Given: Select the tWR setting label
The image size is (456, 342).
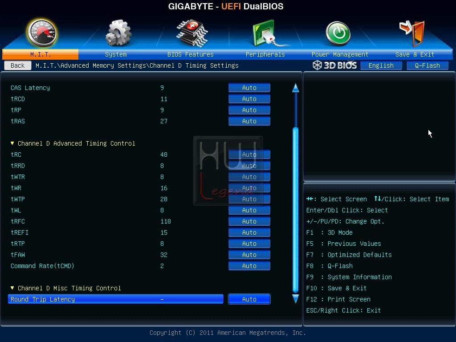Looking at the screenshot, I should click(x=16, y=188).
